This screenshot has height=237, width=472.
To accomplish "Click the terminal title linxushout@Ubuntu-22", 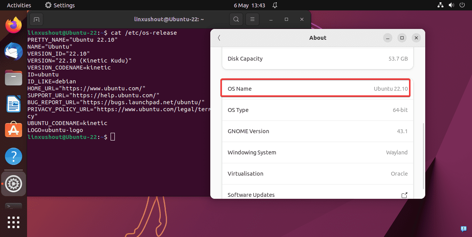I will [x=169, y=19].
